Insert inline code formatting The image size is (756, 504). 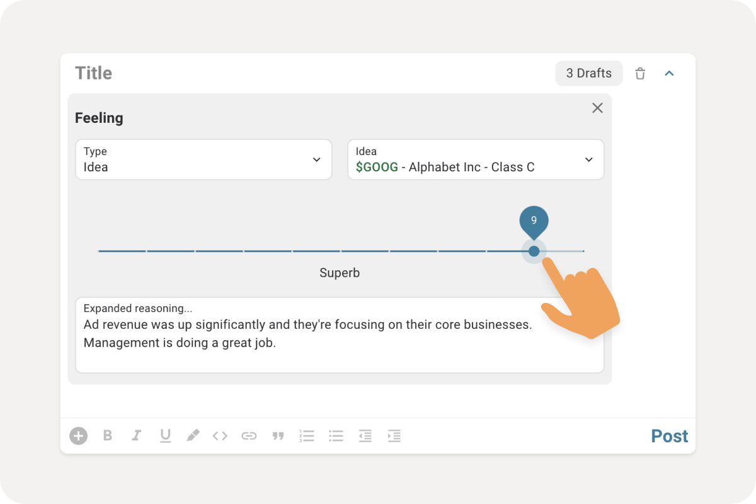220,435
